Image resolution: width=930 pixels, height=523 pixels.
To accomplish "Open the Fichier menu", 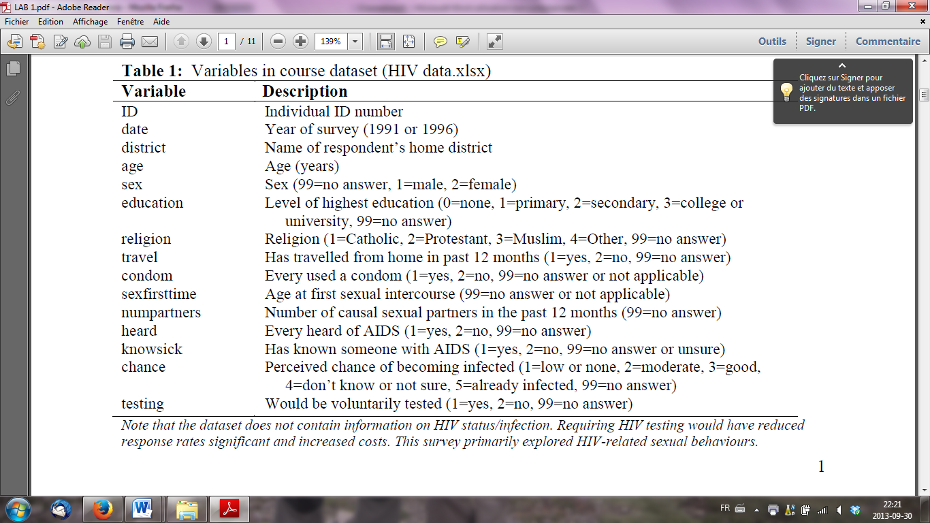I will (17, 22).
